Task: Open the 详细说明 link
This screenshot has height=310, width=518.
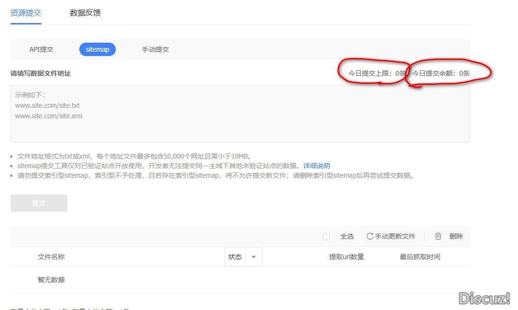Action: [317, 166]
